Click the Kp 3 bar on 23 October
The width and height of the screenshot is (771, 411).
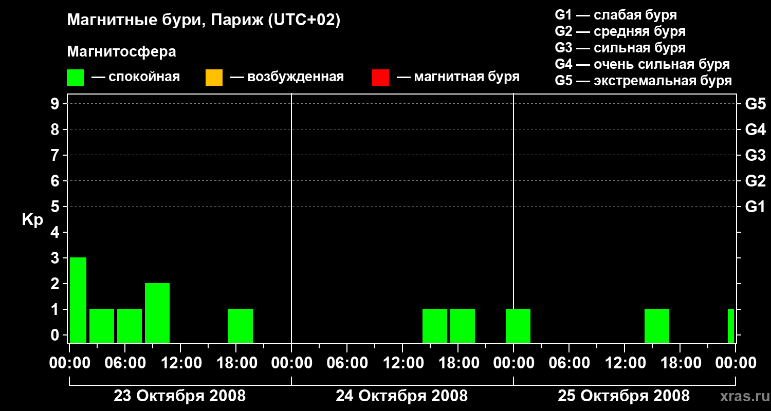[78, 300]
